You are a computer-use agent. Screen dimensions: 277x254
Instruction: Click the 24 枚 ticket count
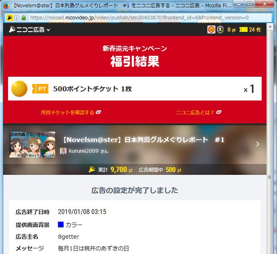pos(255,29)
